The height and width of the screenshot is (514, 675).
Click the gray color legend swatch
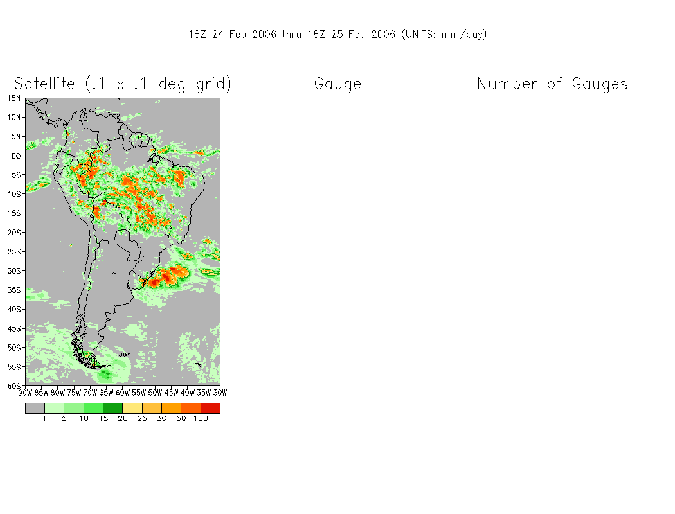pyautogui.click(x=35, y=408)
